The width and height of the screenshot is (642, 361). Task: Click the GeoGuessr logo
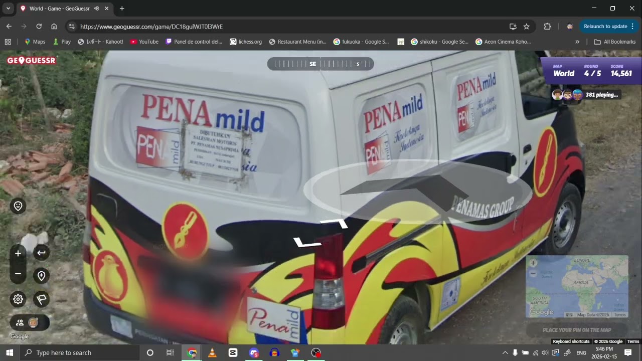coord(32,61)
